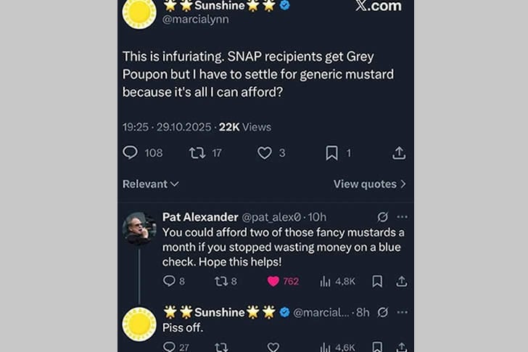
Task: Open Pat Alexander's reply more options menu
Action: click(x=402, y=217)
